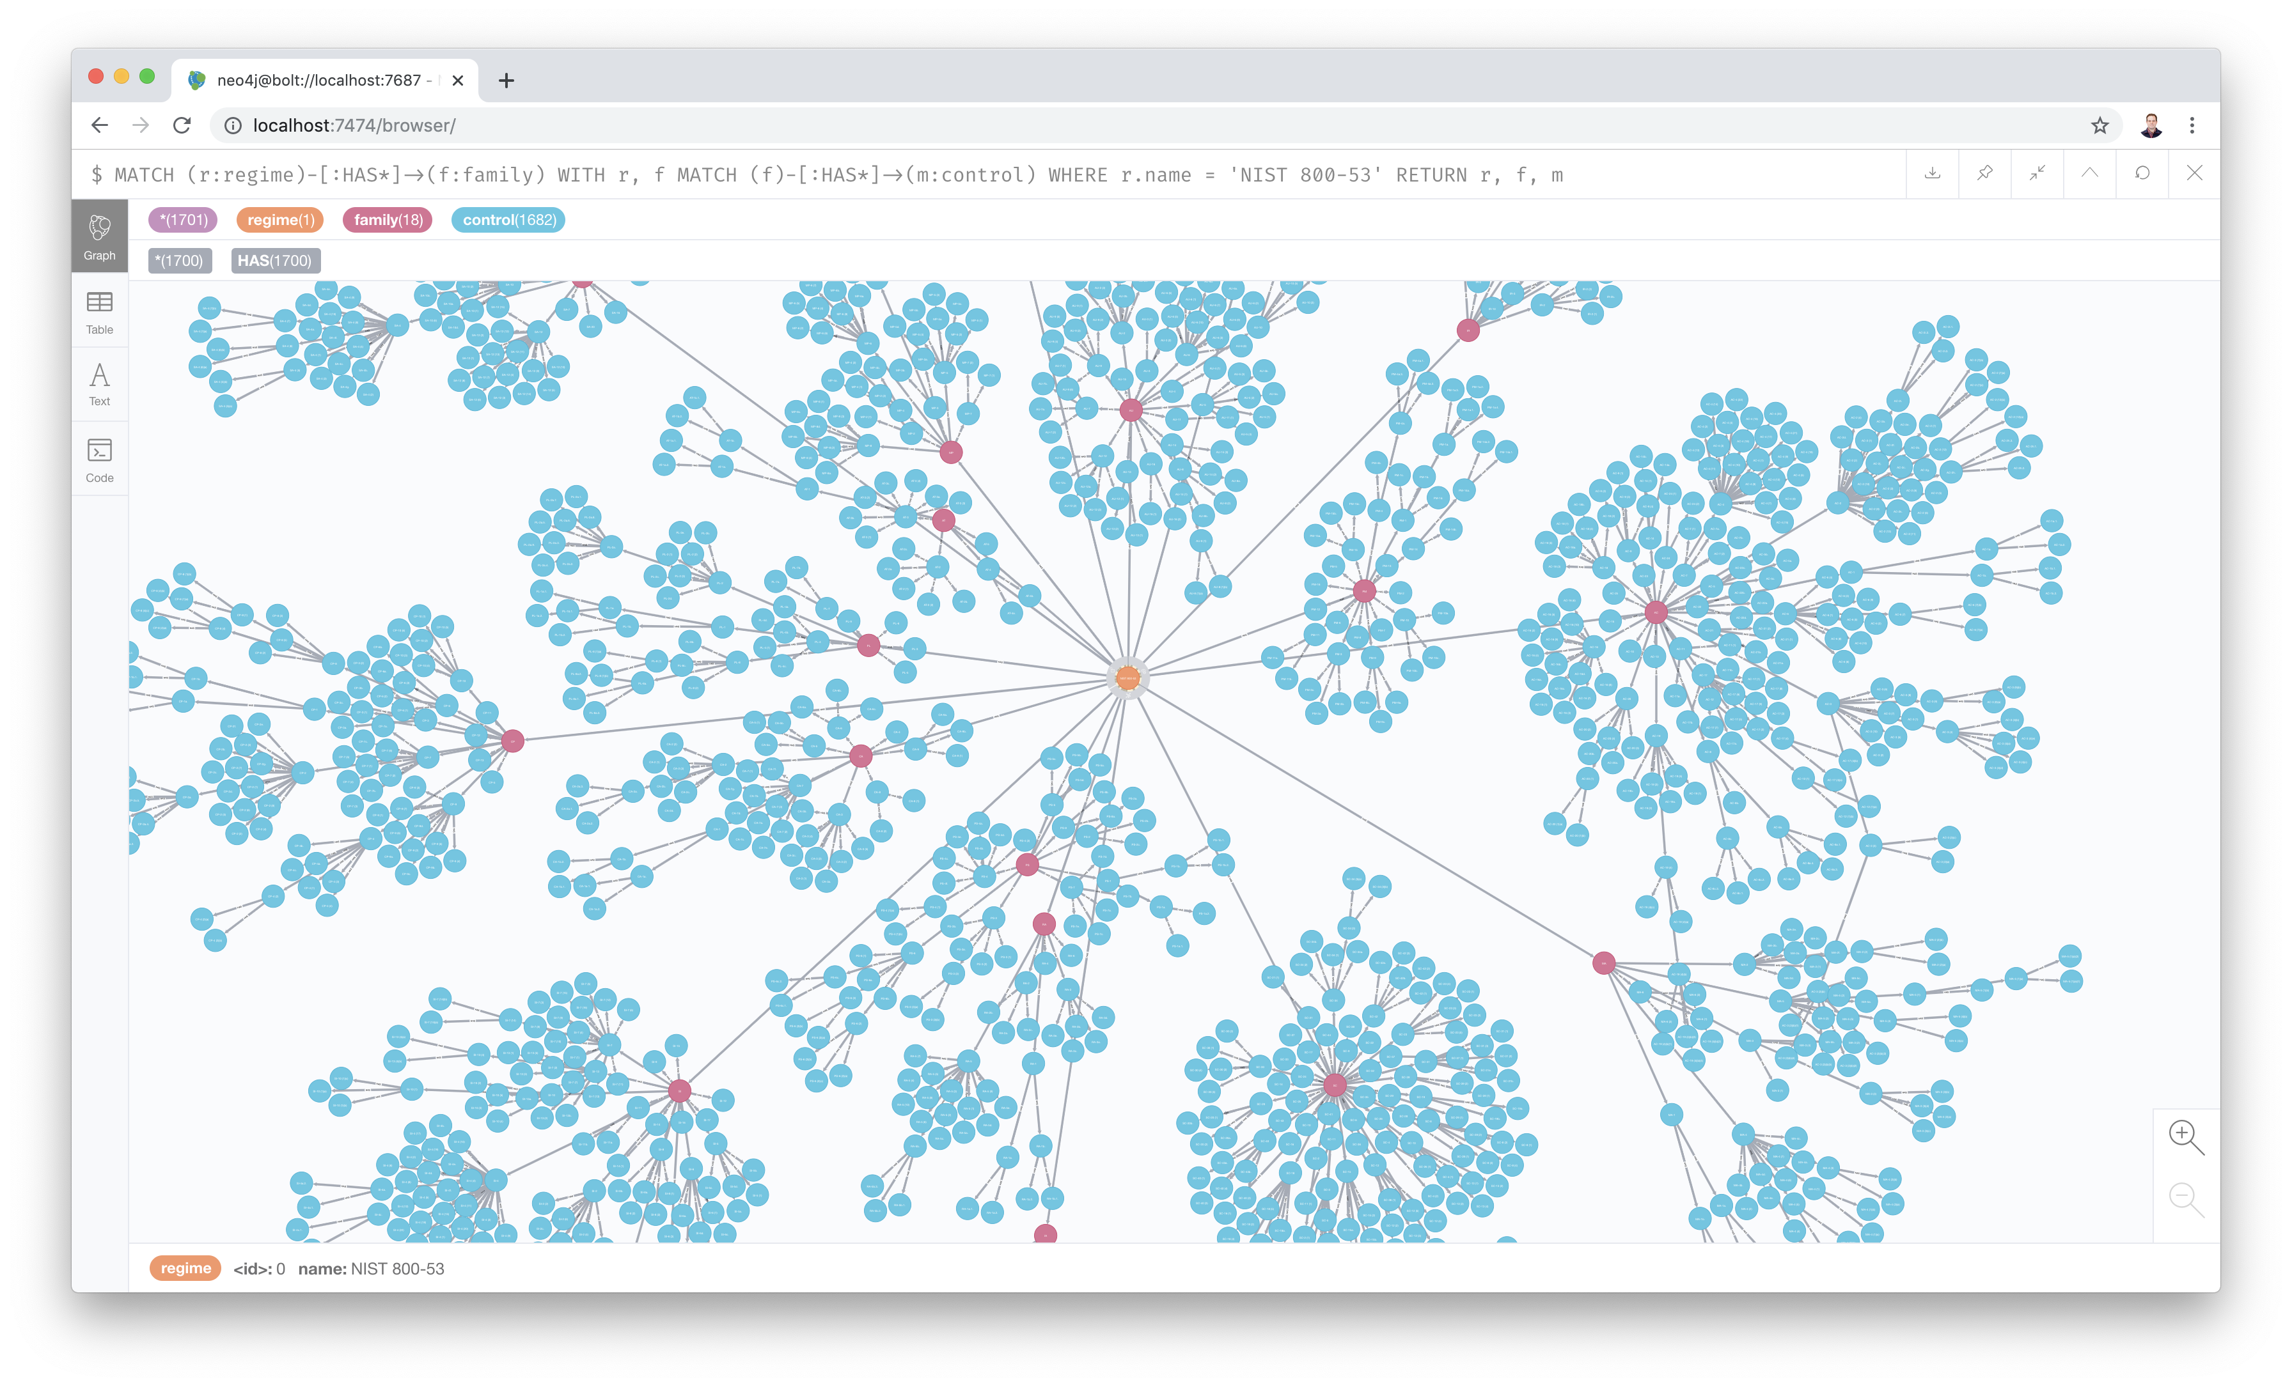Zoom in on the graph
This screenshot has width=2292, height=1387.
tap(2185, 1136)
